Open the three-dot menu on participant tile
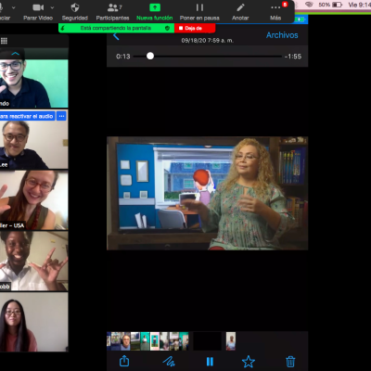This screenshot has height=371, width=371. pyautogui.click(x=61, y=116)
